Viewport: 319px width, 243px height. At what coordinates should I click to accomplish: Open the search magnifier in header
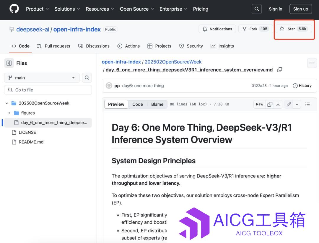pyautogui.click(x=257, y=9)
